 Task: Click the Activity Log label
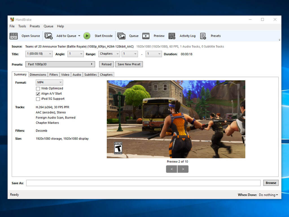[188, 36]
